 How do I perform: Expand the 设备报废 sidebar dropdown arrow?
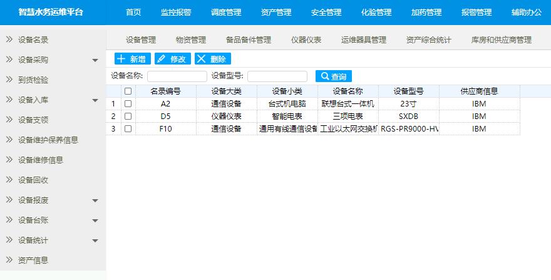[x=95, y=201]
